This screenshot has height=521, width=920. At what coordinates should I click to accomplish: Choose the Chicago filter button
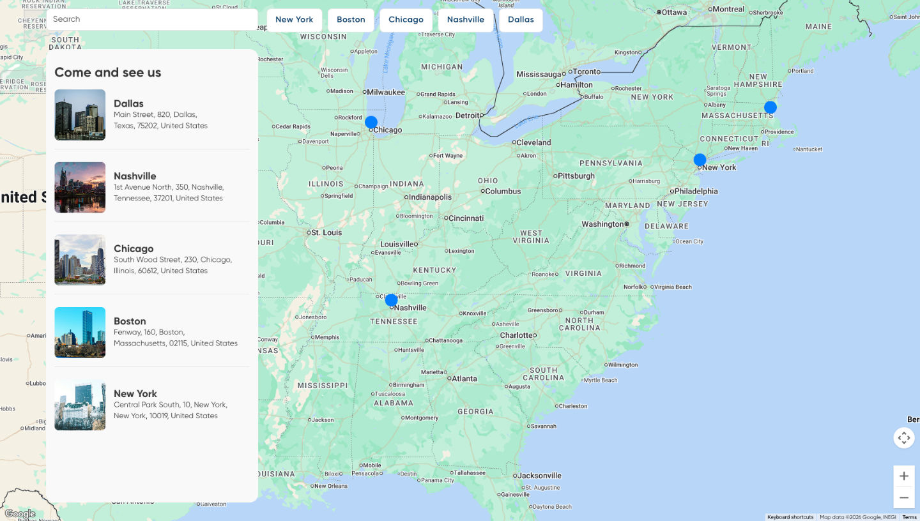coord(406,20)
